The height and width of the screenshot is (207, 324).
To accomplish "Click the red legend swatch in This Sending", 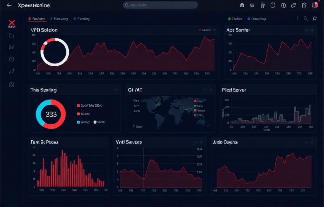I will pos(78,106).
